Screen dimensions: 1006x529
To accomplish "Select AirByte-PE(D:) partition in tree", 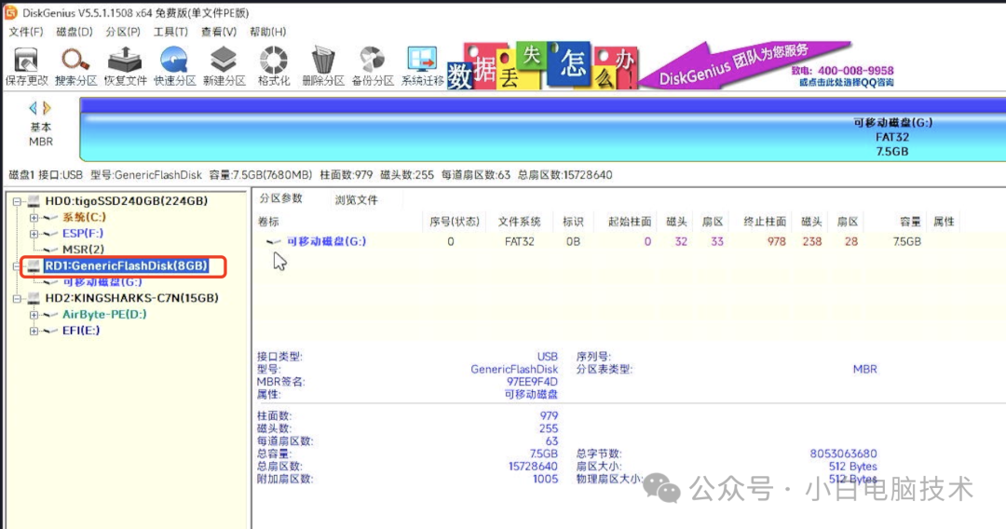I will [x=104, y=314].
